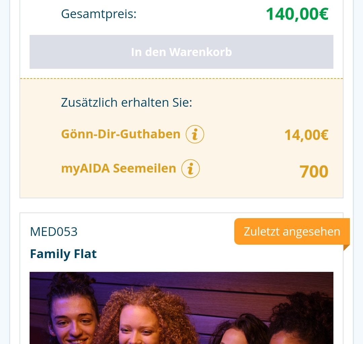
Task: Select the 700 Seemeilen value
Action: pos(314,171)
